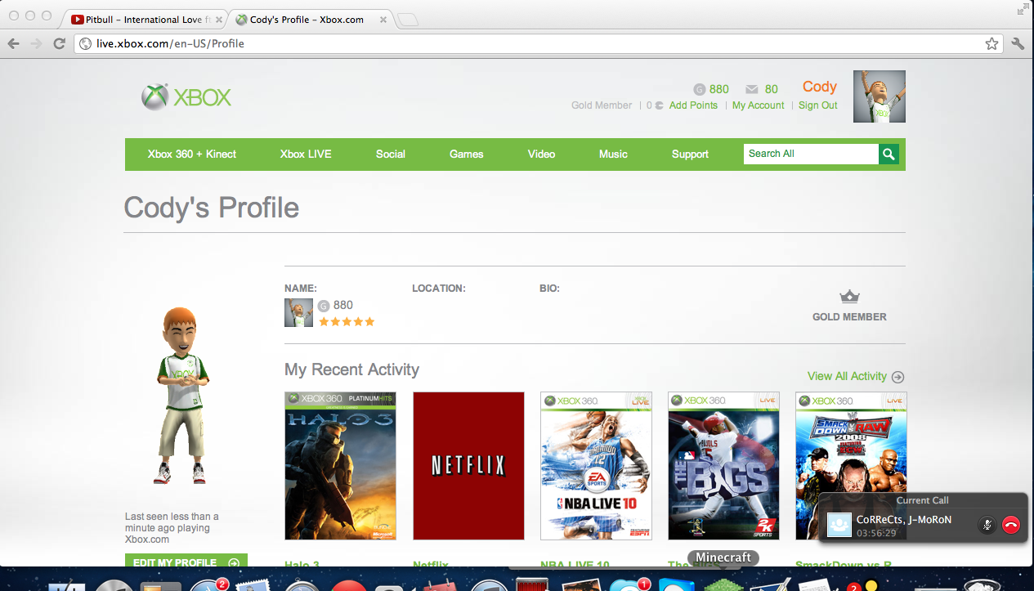Click the EDIT MY PROFILE button
1034x591 pixels.
[x=186, y=562]
